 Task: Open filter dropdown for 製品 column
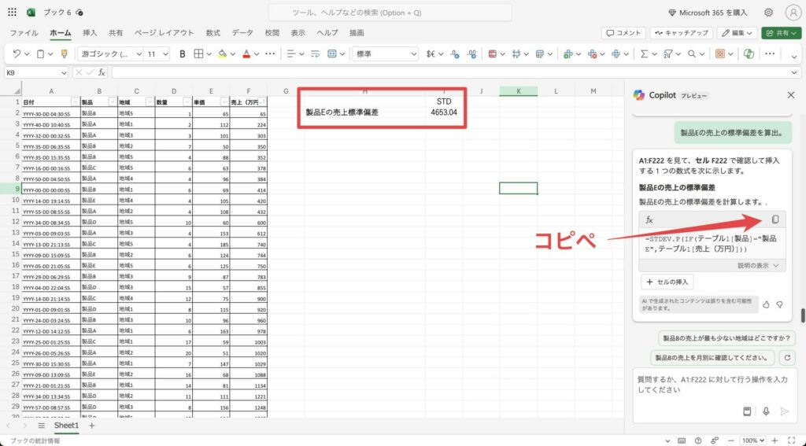[113, 102]
